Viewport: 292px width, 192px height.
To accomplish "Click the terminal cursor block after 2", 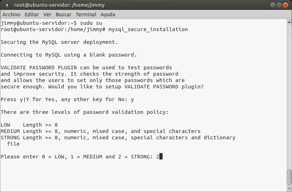I will pos(161,157).
